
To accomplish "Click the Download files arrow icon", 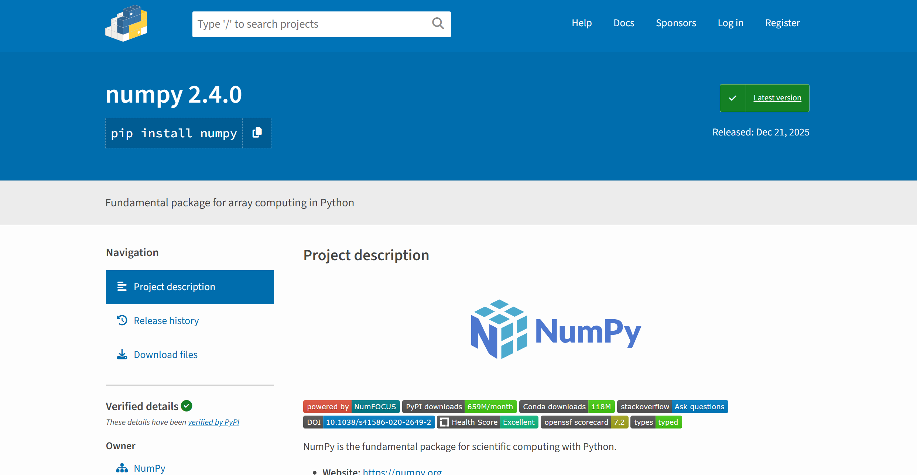I will point(122,354).
